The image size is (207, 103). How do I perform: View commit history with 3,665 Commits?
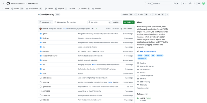pos(126,29)
